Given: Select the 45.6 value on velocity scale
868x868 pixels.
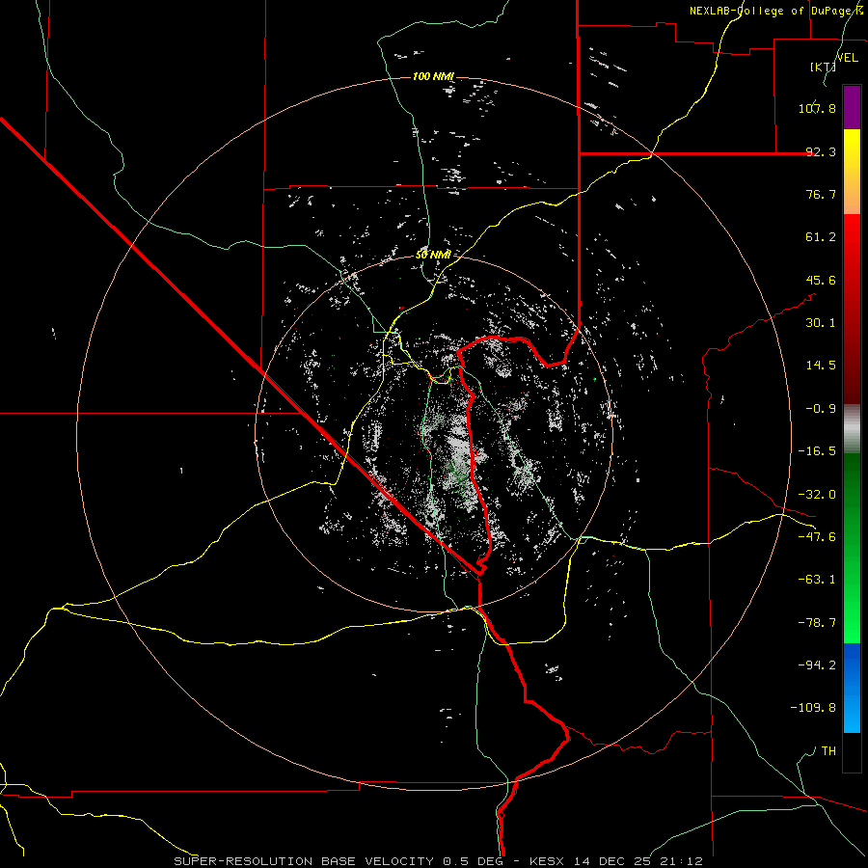Looking at the screenshot, I should (821, 280).
